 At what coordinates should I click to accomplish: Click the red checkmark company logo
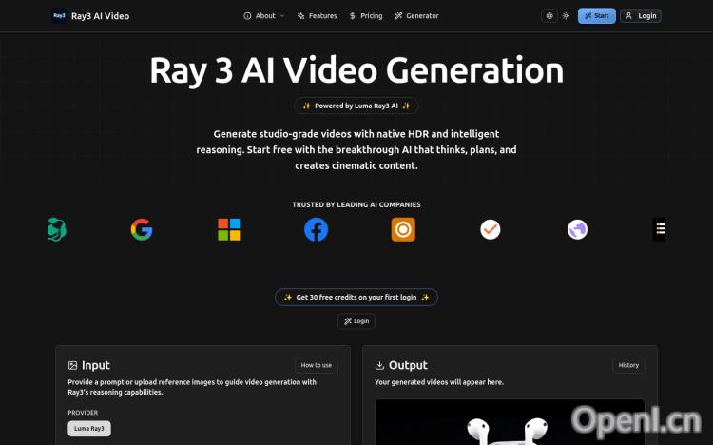click(x=491, y=229)
